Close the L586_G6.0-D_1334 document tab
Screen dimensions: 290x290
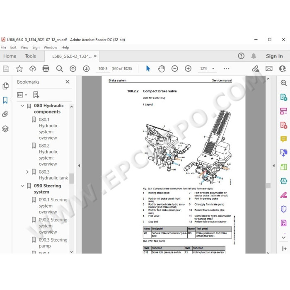95,56
